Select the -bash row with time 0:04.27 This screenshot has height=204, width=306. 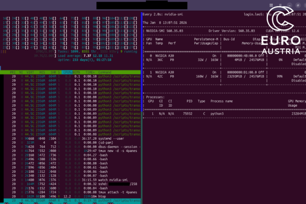72,155
